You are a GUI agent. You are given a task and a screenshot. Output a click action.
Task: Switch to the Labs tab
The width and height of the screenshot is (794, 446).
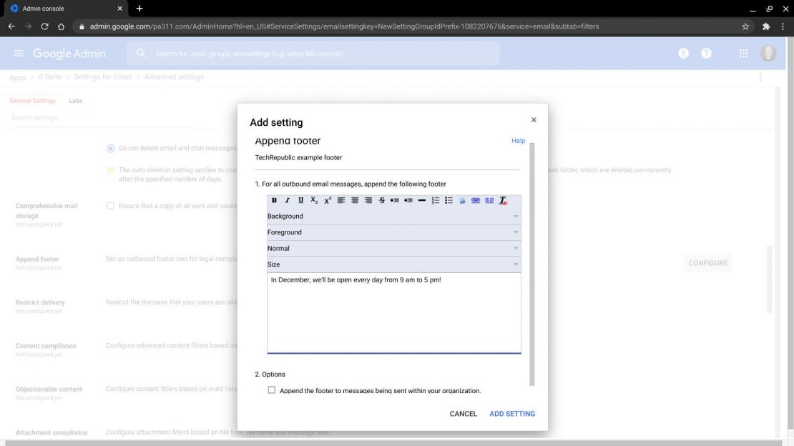[x=75, y=100]
